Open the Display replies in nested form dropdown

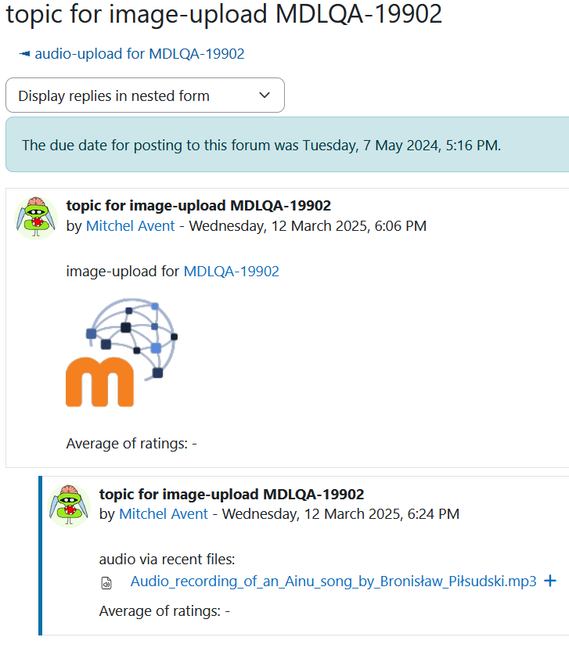tap(145, 95)
